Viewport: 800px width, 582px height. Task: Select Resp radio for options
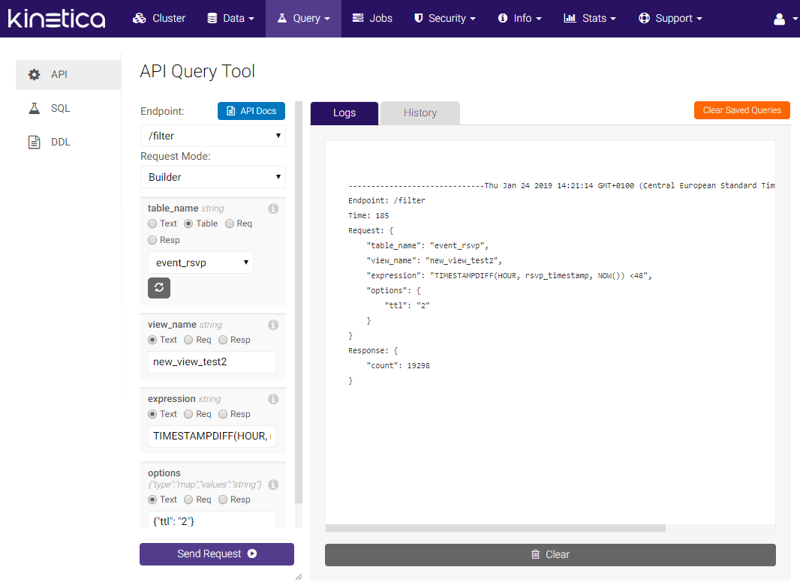tap(223, 500)
